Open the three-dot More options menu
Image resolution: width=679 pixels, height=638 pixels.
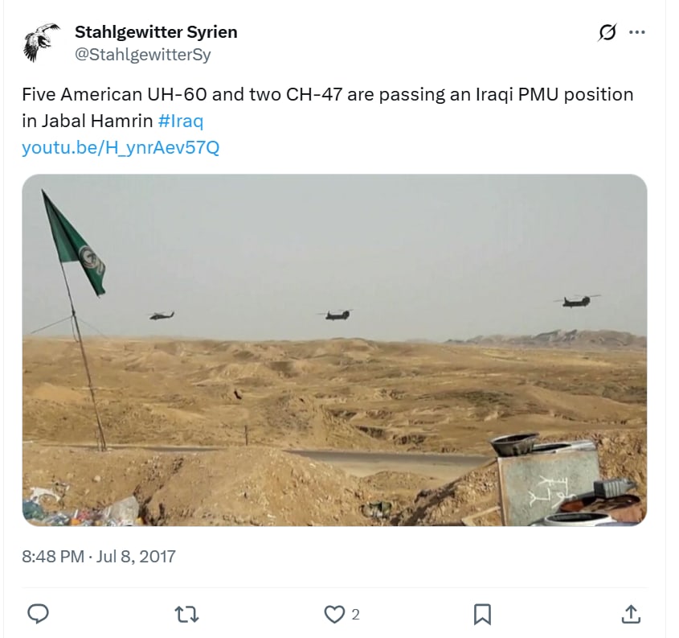tap(637, 32)
